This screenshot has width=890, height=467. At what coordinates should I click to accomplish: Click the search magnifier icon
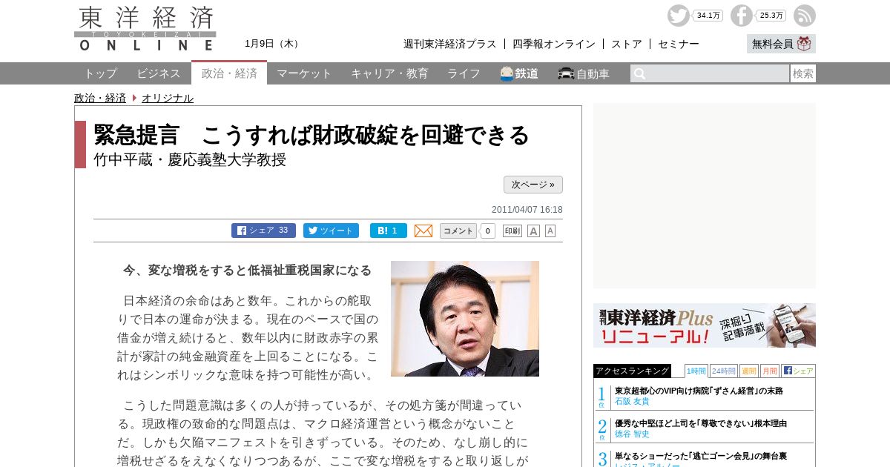coord(640,73)
